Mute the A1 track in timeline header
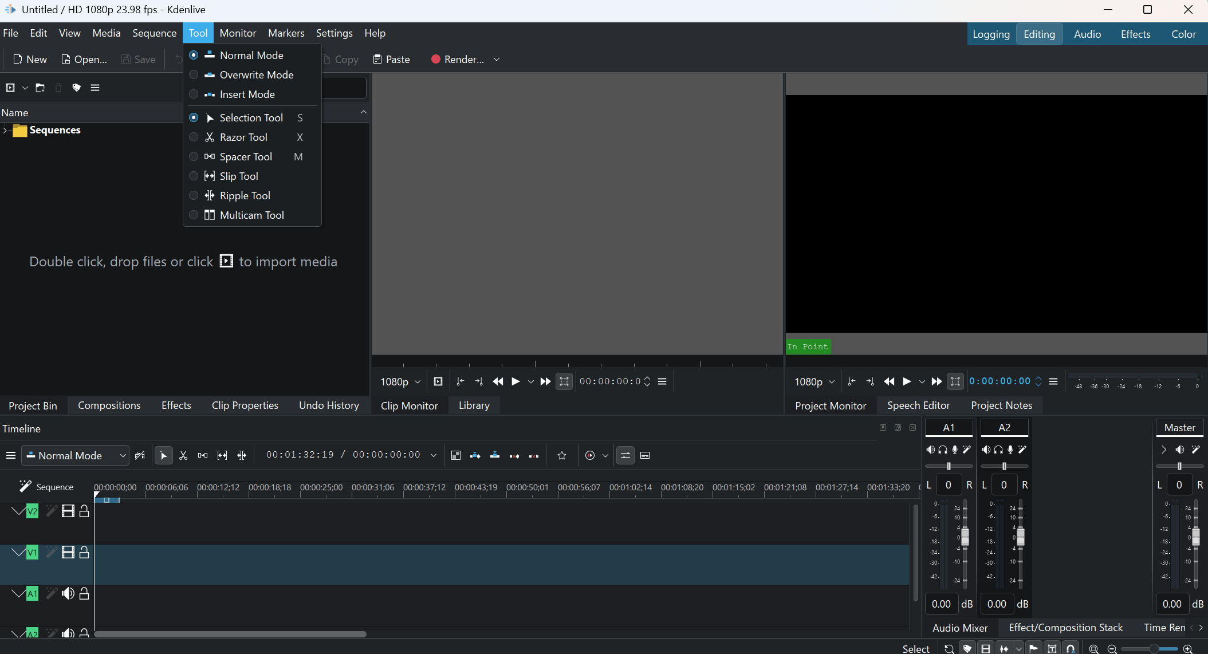The height and width of the screenshot is (654, 1208). (x=68, y=593)
